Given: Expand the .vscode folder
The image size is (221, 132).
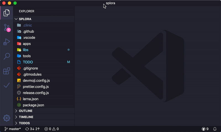Looking at the screenshot, I should pyautogui.click(x=44, y=38).
